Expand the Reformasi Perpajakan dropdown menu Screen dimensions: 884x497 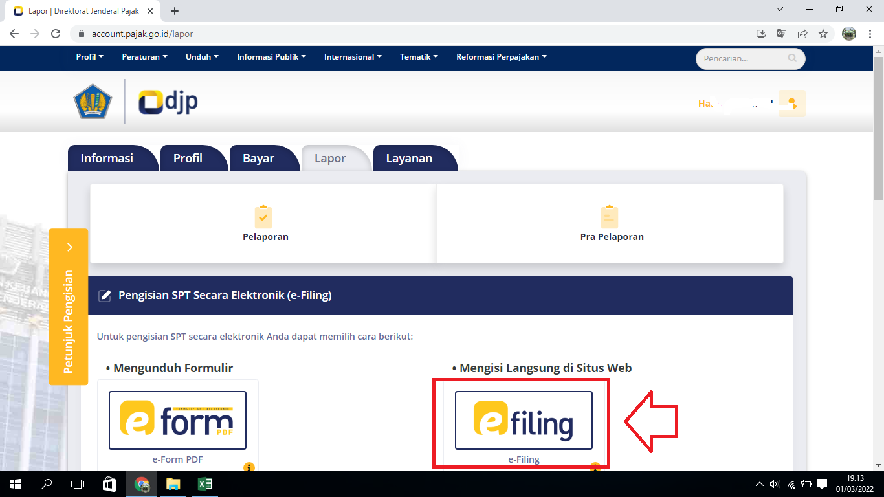pyautogui.click(x=502, y=57)
